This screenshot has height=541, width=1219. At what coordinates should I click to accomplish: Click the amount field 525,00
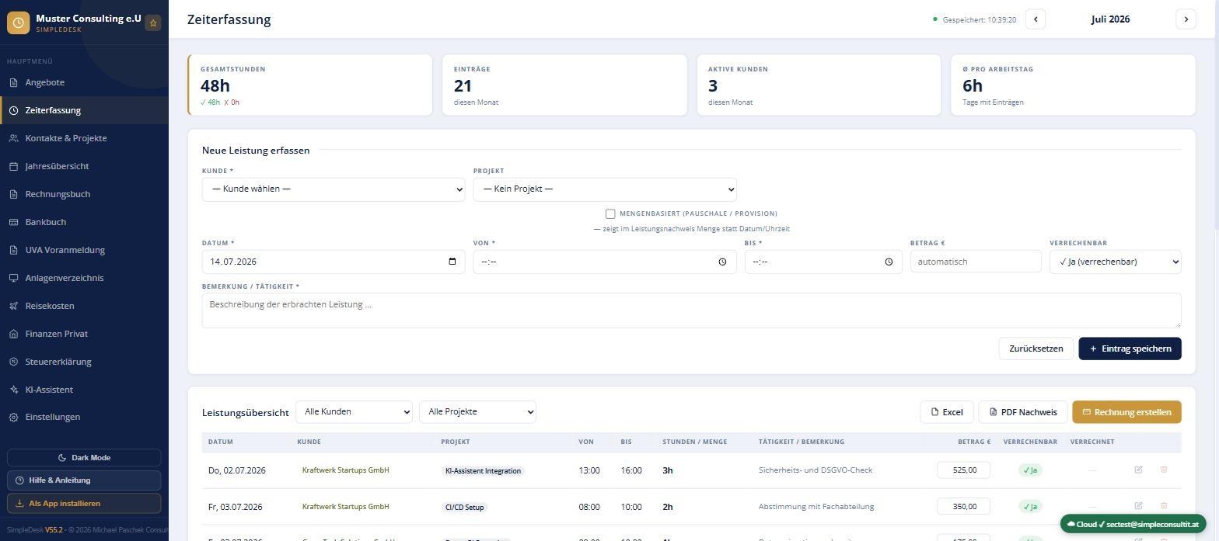click(x=963, y=470)
